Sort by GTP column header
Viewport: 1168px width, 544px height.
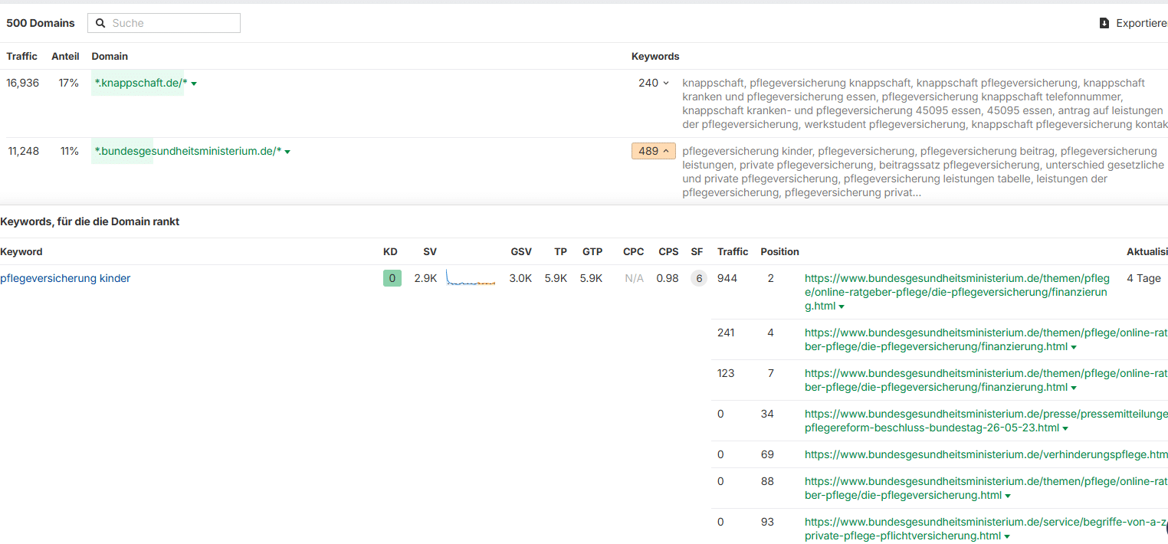tap(592, 251)
